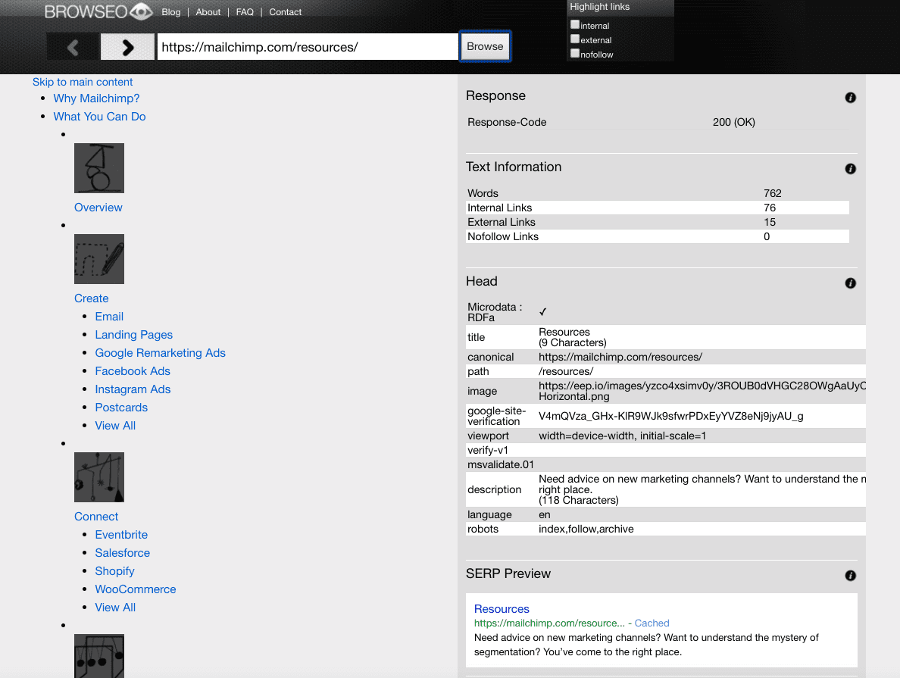
Task: Open the What You Can Do link
Action: point(99,117)
